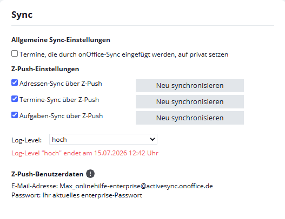Screen dimensions: 285x219
Task: Click the Adressen-Sync über Z-Push label text
Action: point(61,84)
